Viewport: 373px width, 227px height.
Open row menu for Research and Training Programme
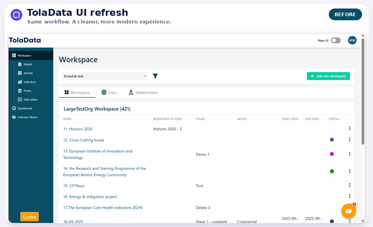click(x=349, y=171)
